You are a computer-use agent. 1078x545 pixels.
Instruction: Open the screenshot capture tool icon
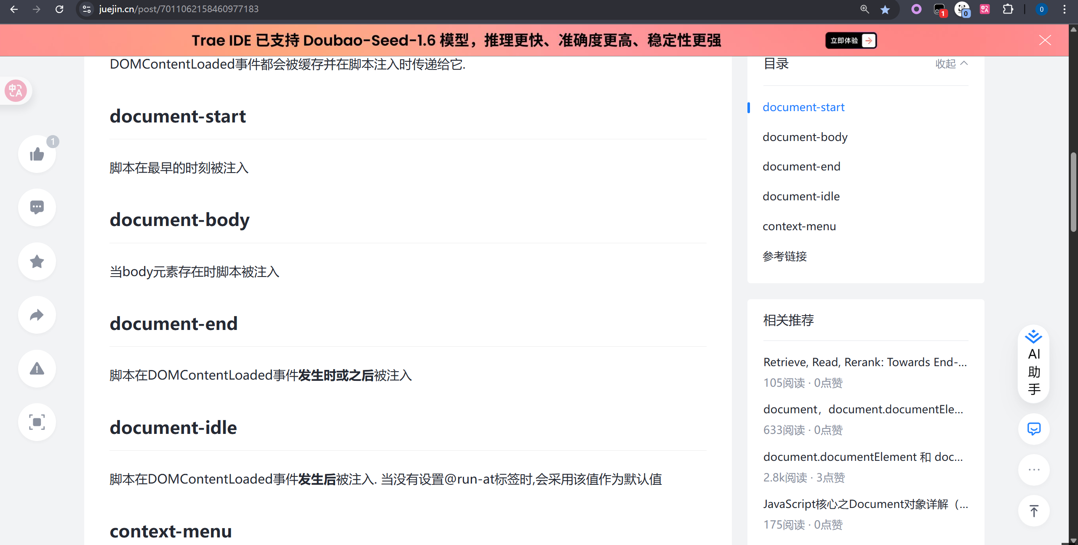37,422
